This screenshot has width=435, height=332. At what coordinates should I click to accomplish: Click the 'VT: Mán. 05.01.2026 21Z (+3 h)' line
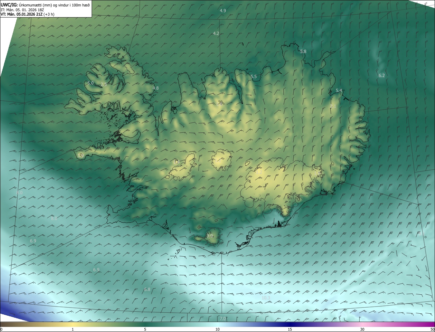tap(28, 14)
